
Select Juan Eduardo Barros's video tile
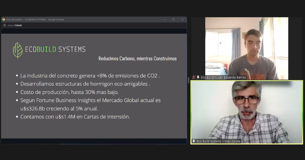click(x=247, y=48)
